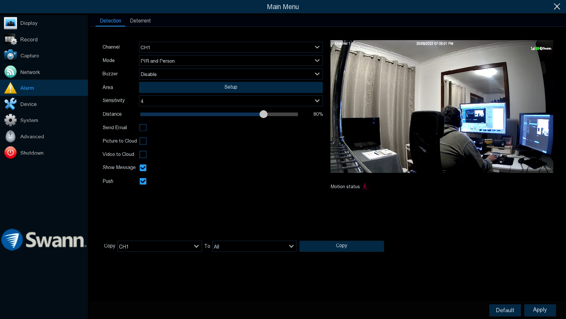Switch to the Deterrent tab
566x319 pixels.
click(x=140, y=21)
